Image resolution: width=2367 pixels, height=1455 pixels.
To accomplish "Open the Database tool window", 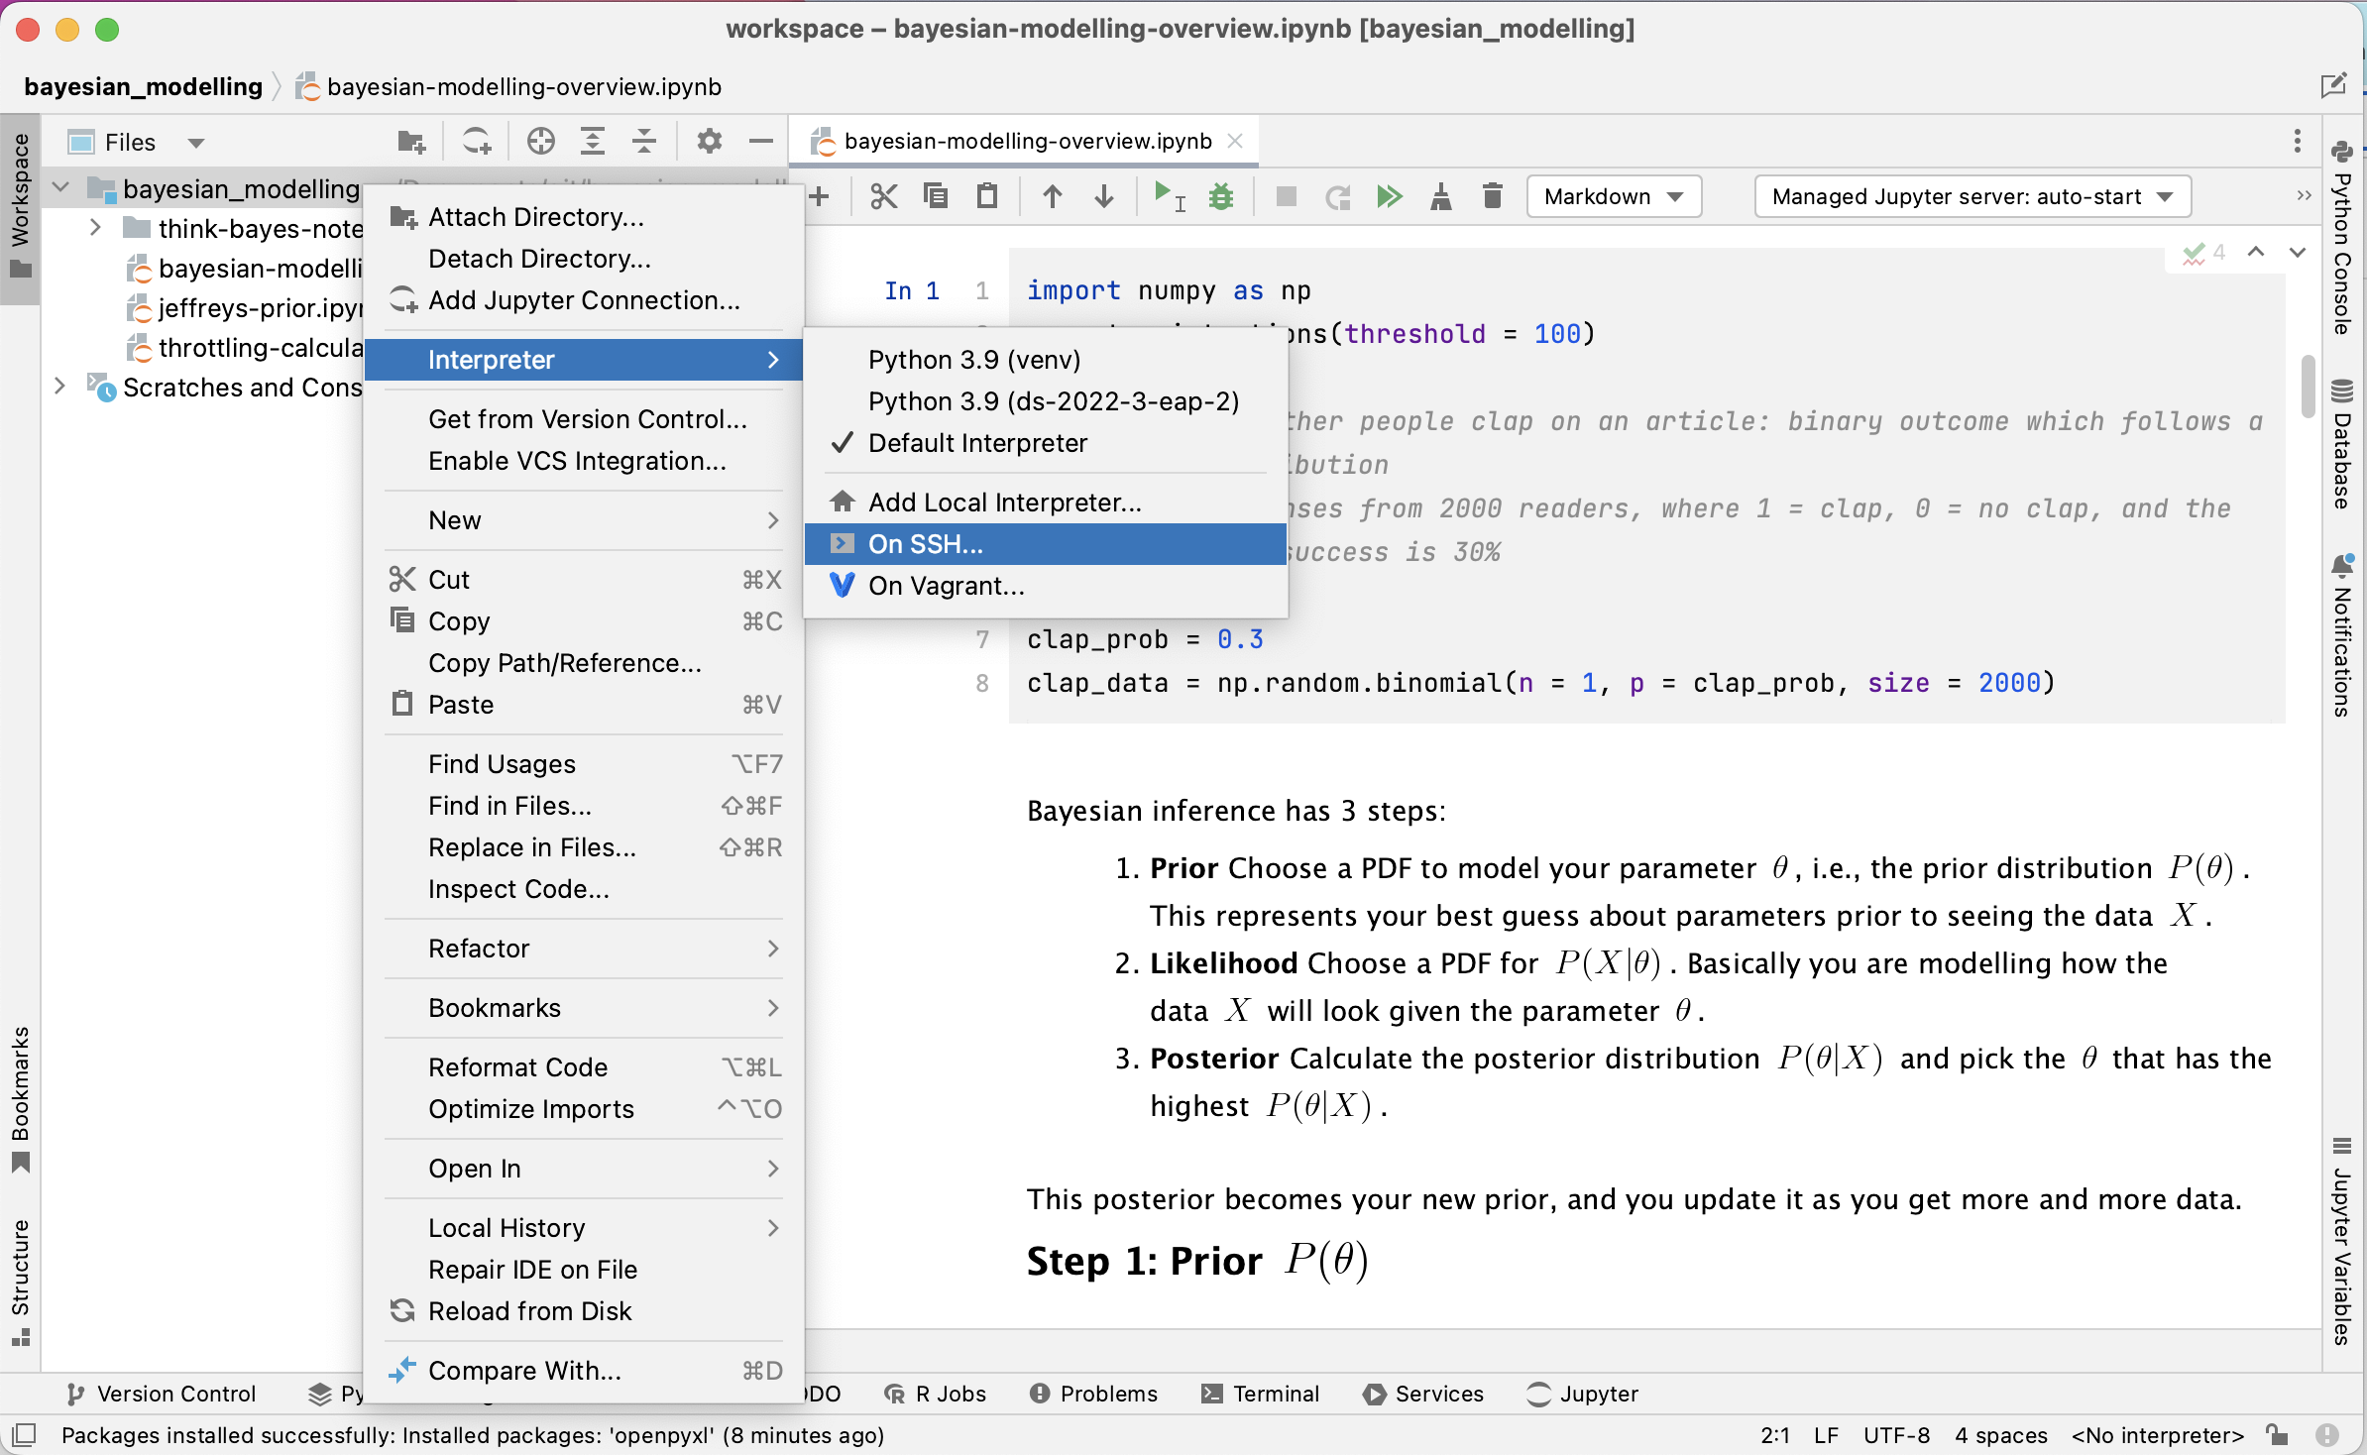I will tap(2342, 444).
